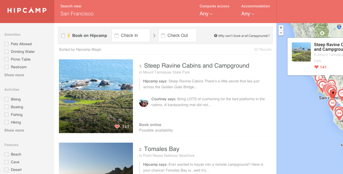The height and width of the screenshot is (174, 343).
Task: Open the Tomales Bay listing title
Action: [162, 149]
